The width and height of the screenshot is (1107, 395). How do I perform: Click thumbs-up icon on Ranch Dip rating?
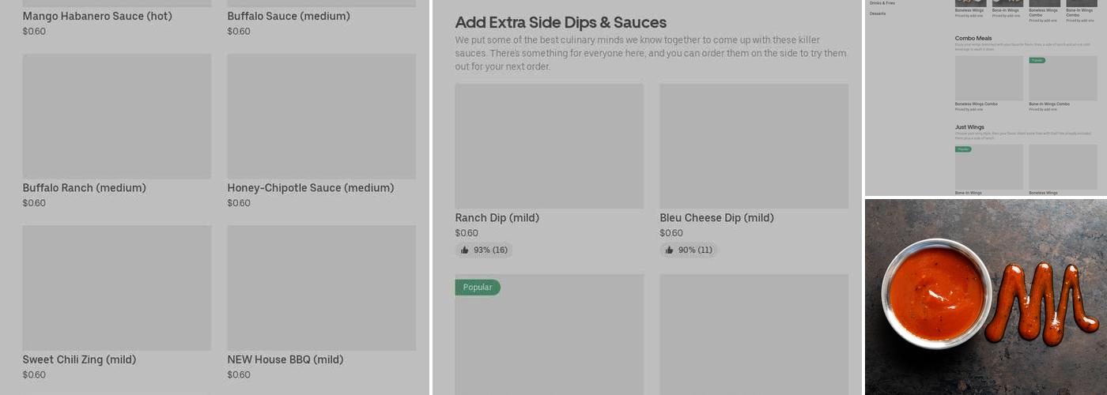[465, 250]
